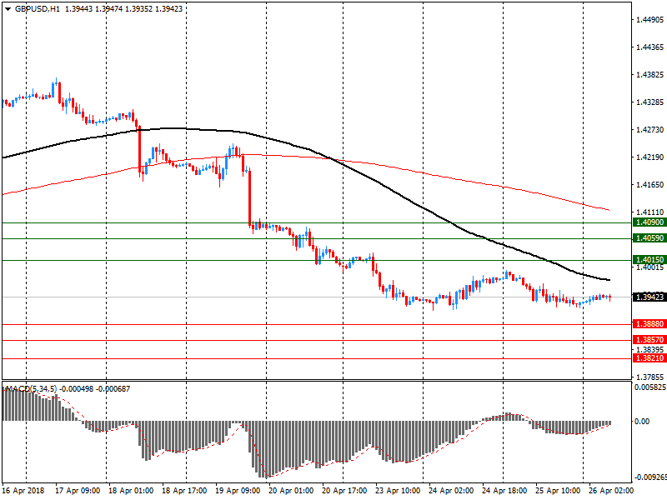Screen dimensions: 667x500
Task: Click the 1.37855 price scale value
Action: (x=650, y=377)
